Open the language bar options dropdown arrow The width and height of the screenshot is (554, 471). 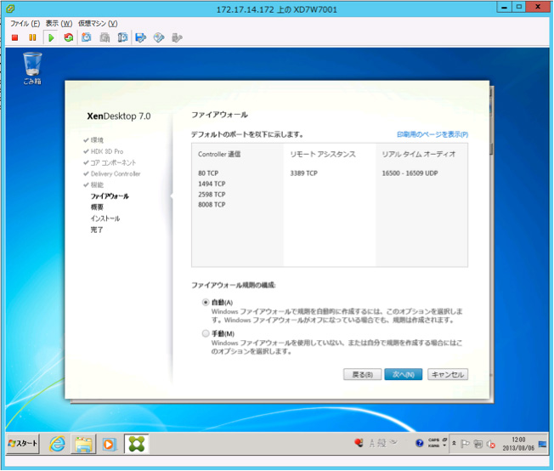[444, 445]
